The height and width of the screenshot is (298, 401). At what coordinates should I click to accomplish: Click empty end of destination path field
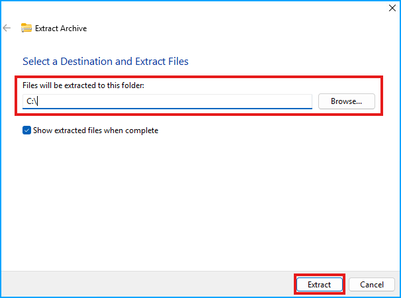point(265,101)
